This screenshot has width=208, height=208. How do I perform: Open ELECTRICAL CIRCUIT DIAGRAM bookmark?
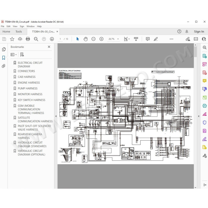pyautogui.click(x=30, y=64)
